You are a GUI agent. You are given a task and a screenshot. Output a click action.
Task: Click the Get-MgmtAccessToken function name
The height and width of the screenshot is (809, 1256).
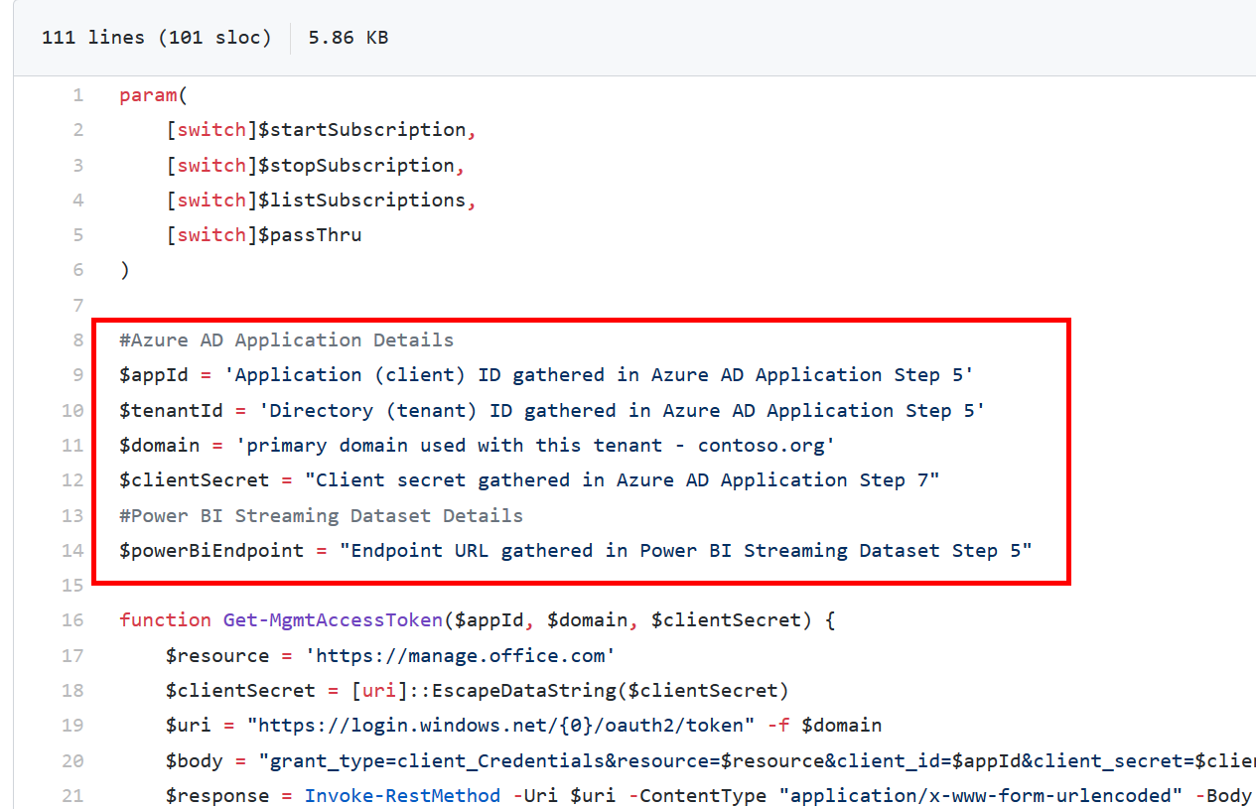(x=332, y=619)
